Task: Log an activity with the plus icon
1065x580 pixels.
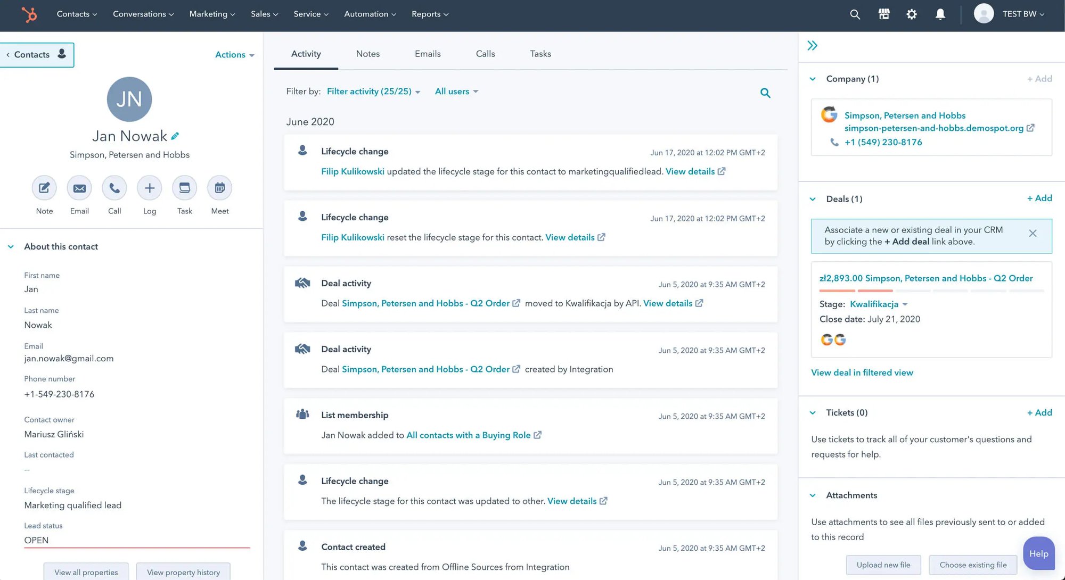Action: [150, 188]
